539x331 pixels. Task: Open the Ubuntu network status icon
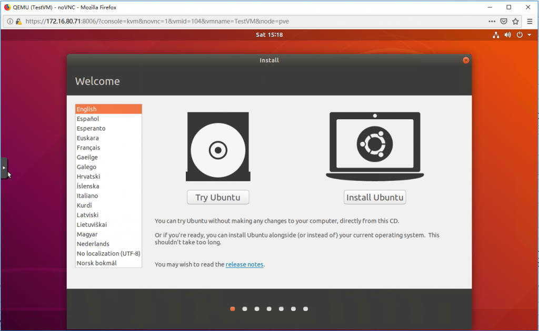pyautogui.click(x=496, y=35)
